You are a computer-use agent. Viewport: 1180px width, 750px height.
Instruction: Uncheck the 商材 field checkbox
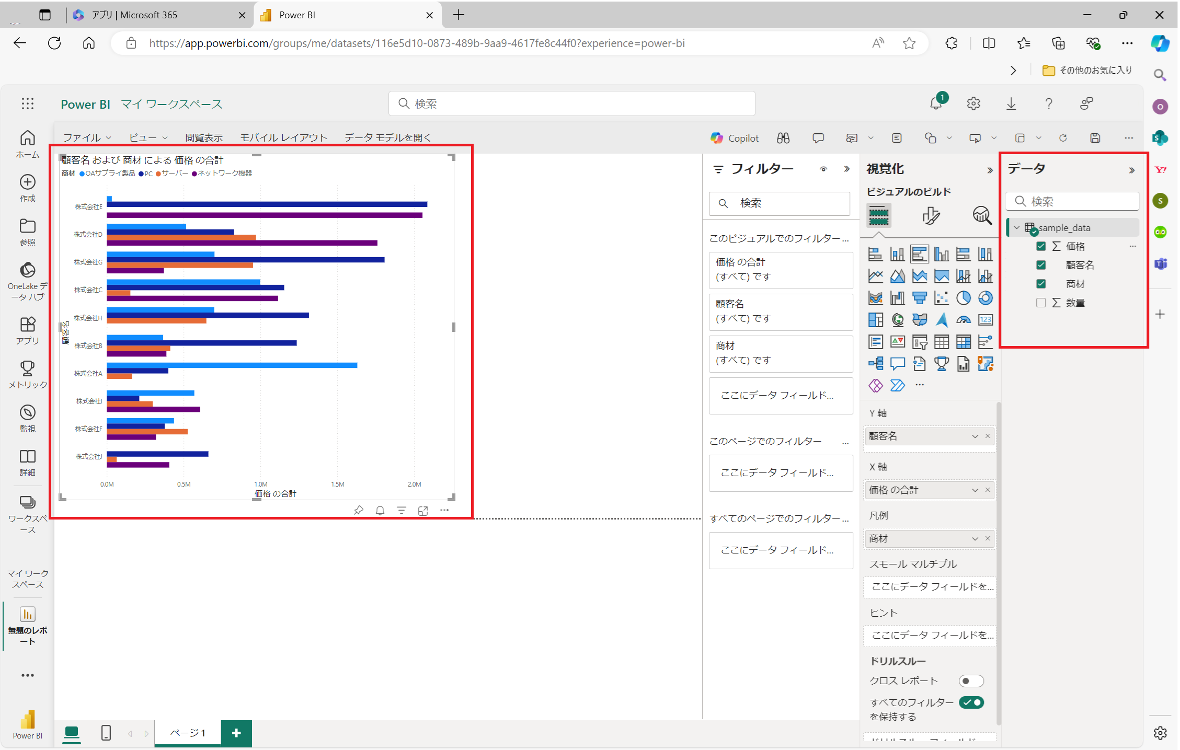(x=1040, y=284)
